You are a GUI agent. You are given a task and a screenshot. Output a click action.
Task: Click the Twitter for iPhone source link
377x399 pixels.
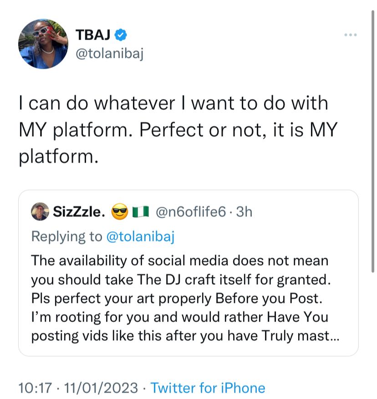tap(208, 388)
